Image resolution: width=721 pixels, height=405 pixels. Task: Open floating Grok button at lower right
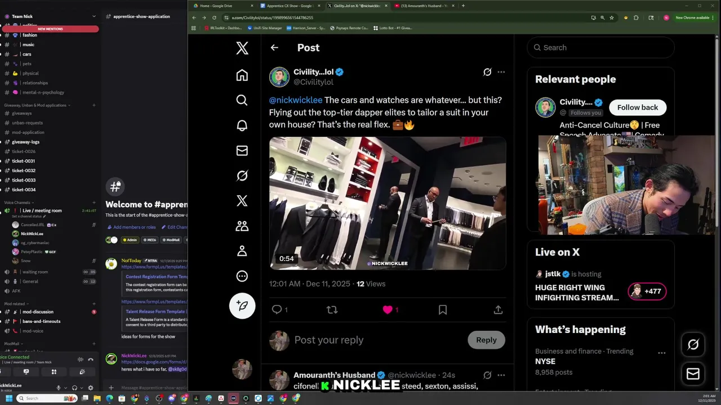(x=693, y=345)
